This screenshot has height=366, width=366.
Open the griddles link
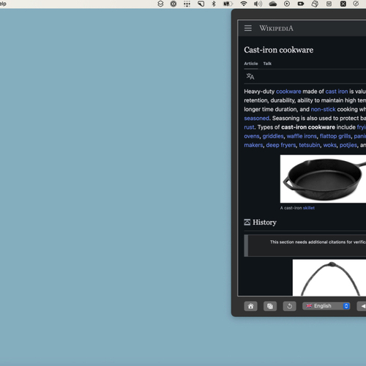(x=273, y=136)
